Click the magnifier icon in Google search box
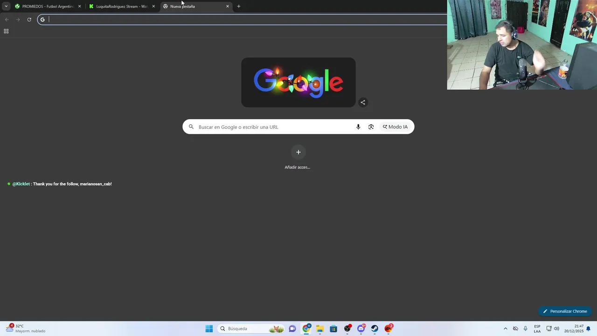This screenshot has width=597, height=336. pos(191,126)
